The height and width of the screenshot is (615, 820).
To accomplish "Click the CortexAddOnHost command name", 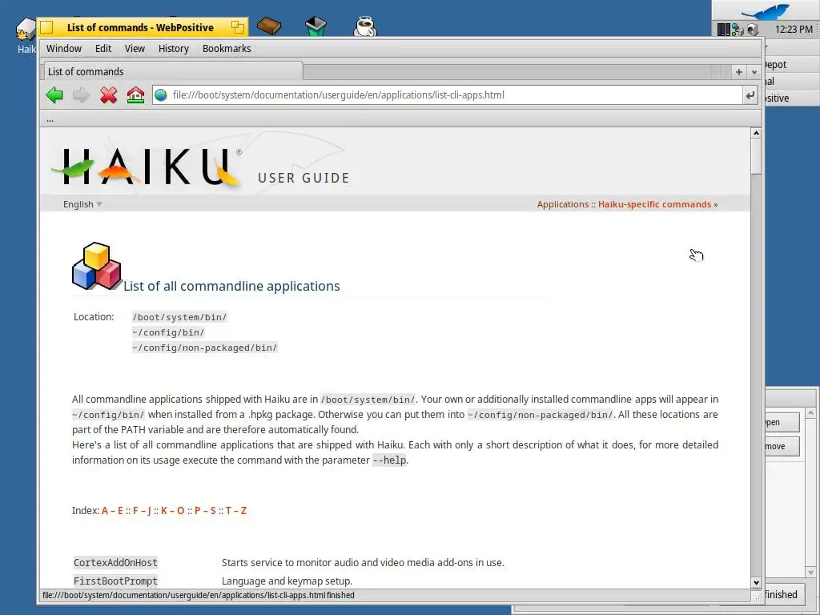I will [115, 563].
